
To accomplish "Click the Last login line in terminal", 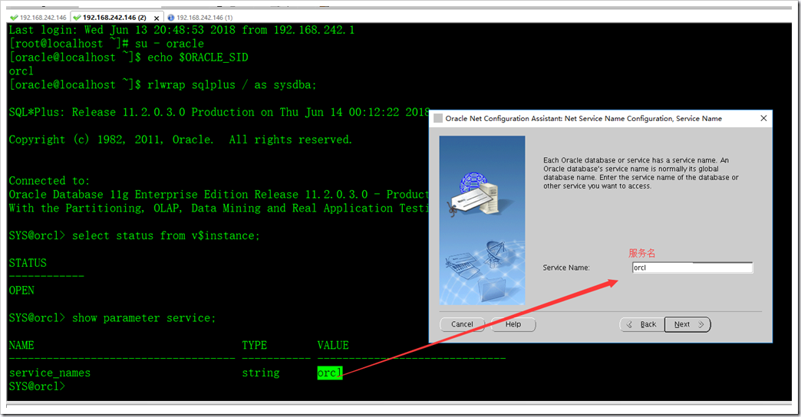I will tap(181, 30).
